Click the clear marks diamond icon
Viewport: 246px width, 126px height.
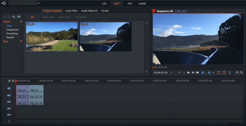pyautogui.click(x=206, y=72)
